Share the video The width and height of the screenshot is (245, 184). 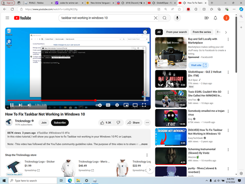pos(134,123)
